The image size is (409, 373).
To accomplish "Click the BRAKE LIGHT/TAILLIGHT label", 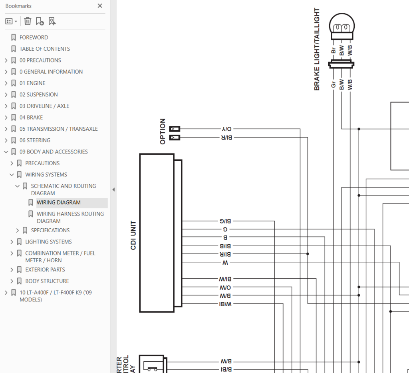I will pos(317,49).
